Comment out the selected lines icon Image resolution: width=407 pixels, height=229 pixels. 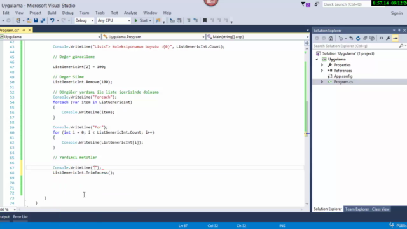pyautogui.click(x=189, y=20)
